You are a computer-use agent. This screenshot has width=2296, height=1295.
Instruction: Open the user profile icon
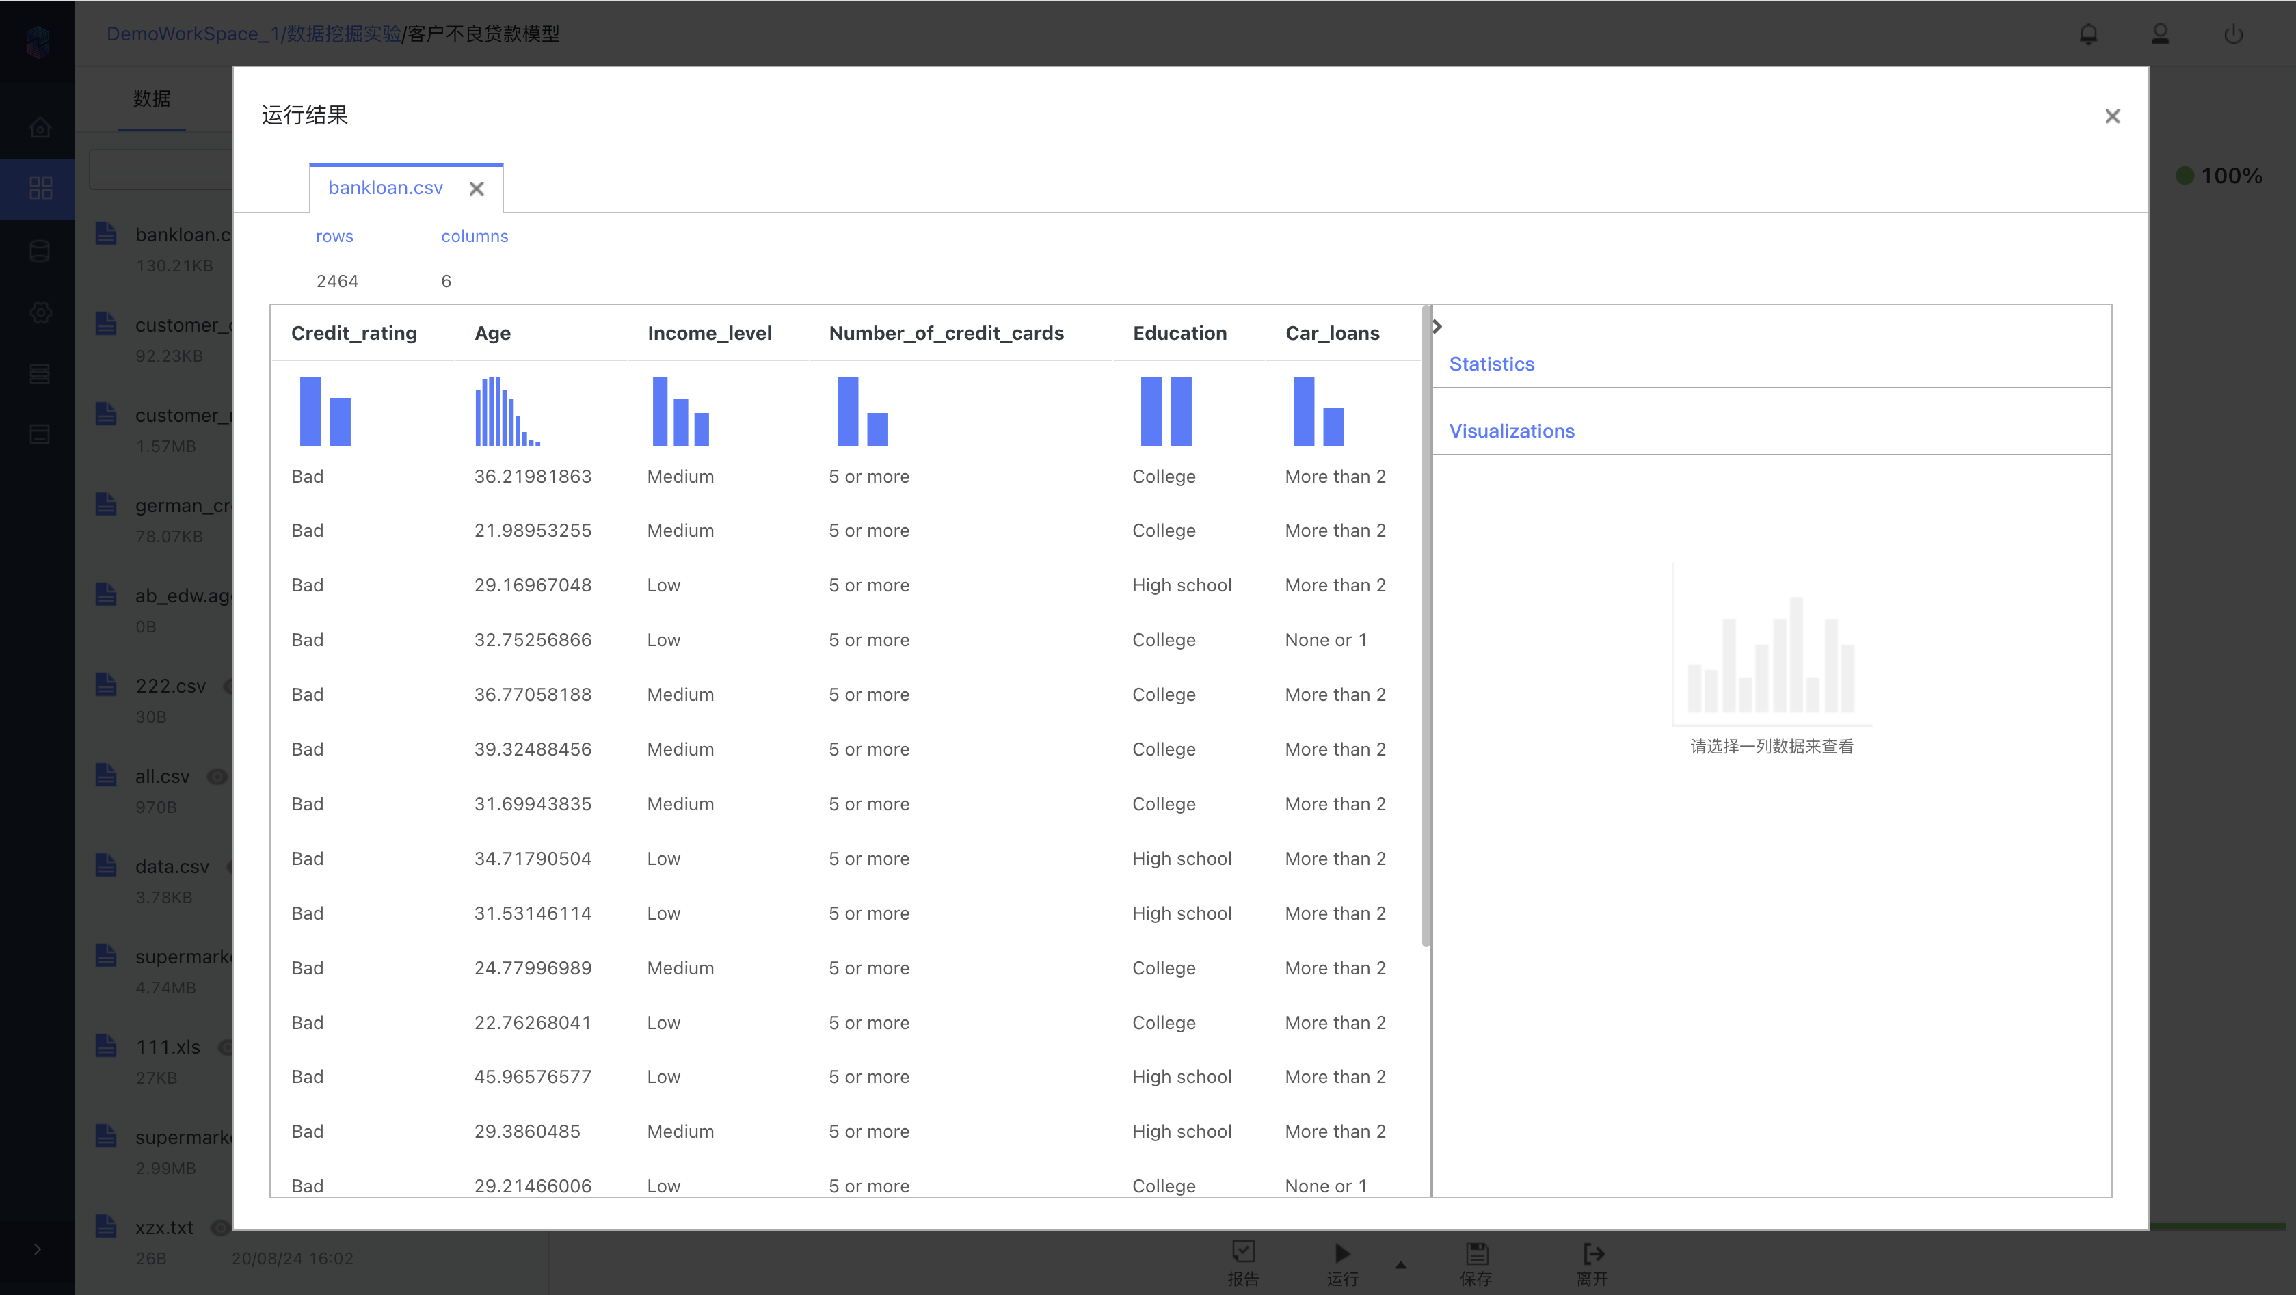(2161, 34)
